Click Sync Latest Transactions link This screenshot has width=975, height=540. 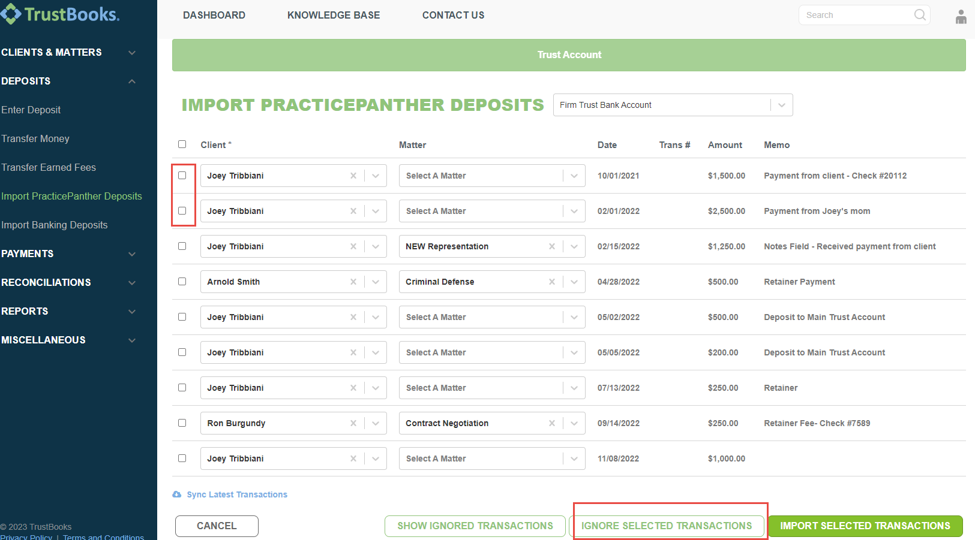237,494
